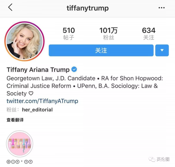Open the 101万 粉丝 followers list
Image resolution: width=175 pixels, height=167 pixels.
(108, 33)
